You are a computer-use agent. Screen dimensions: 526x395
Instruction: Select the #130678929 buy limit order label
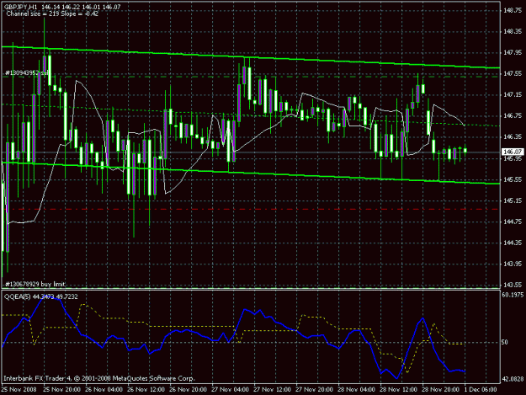pos(35,284)
